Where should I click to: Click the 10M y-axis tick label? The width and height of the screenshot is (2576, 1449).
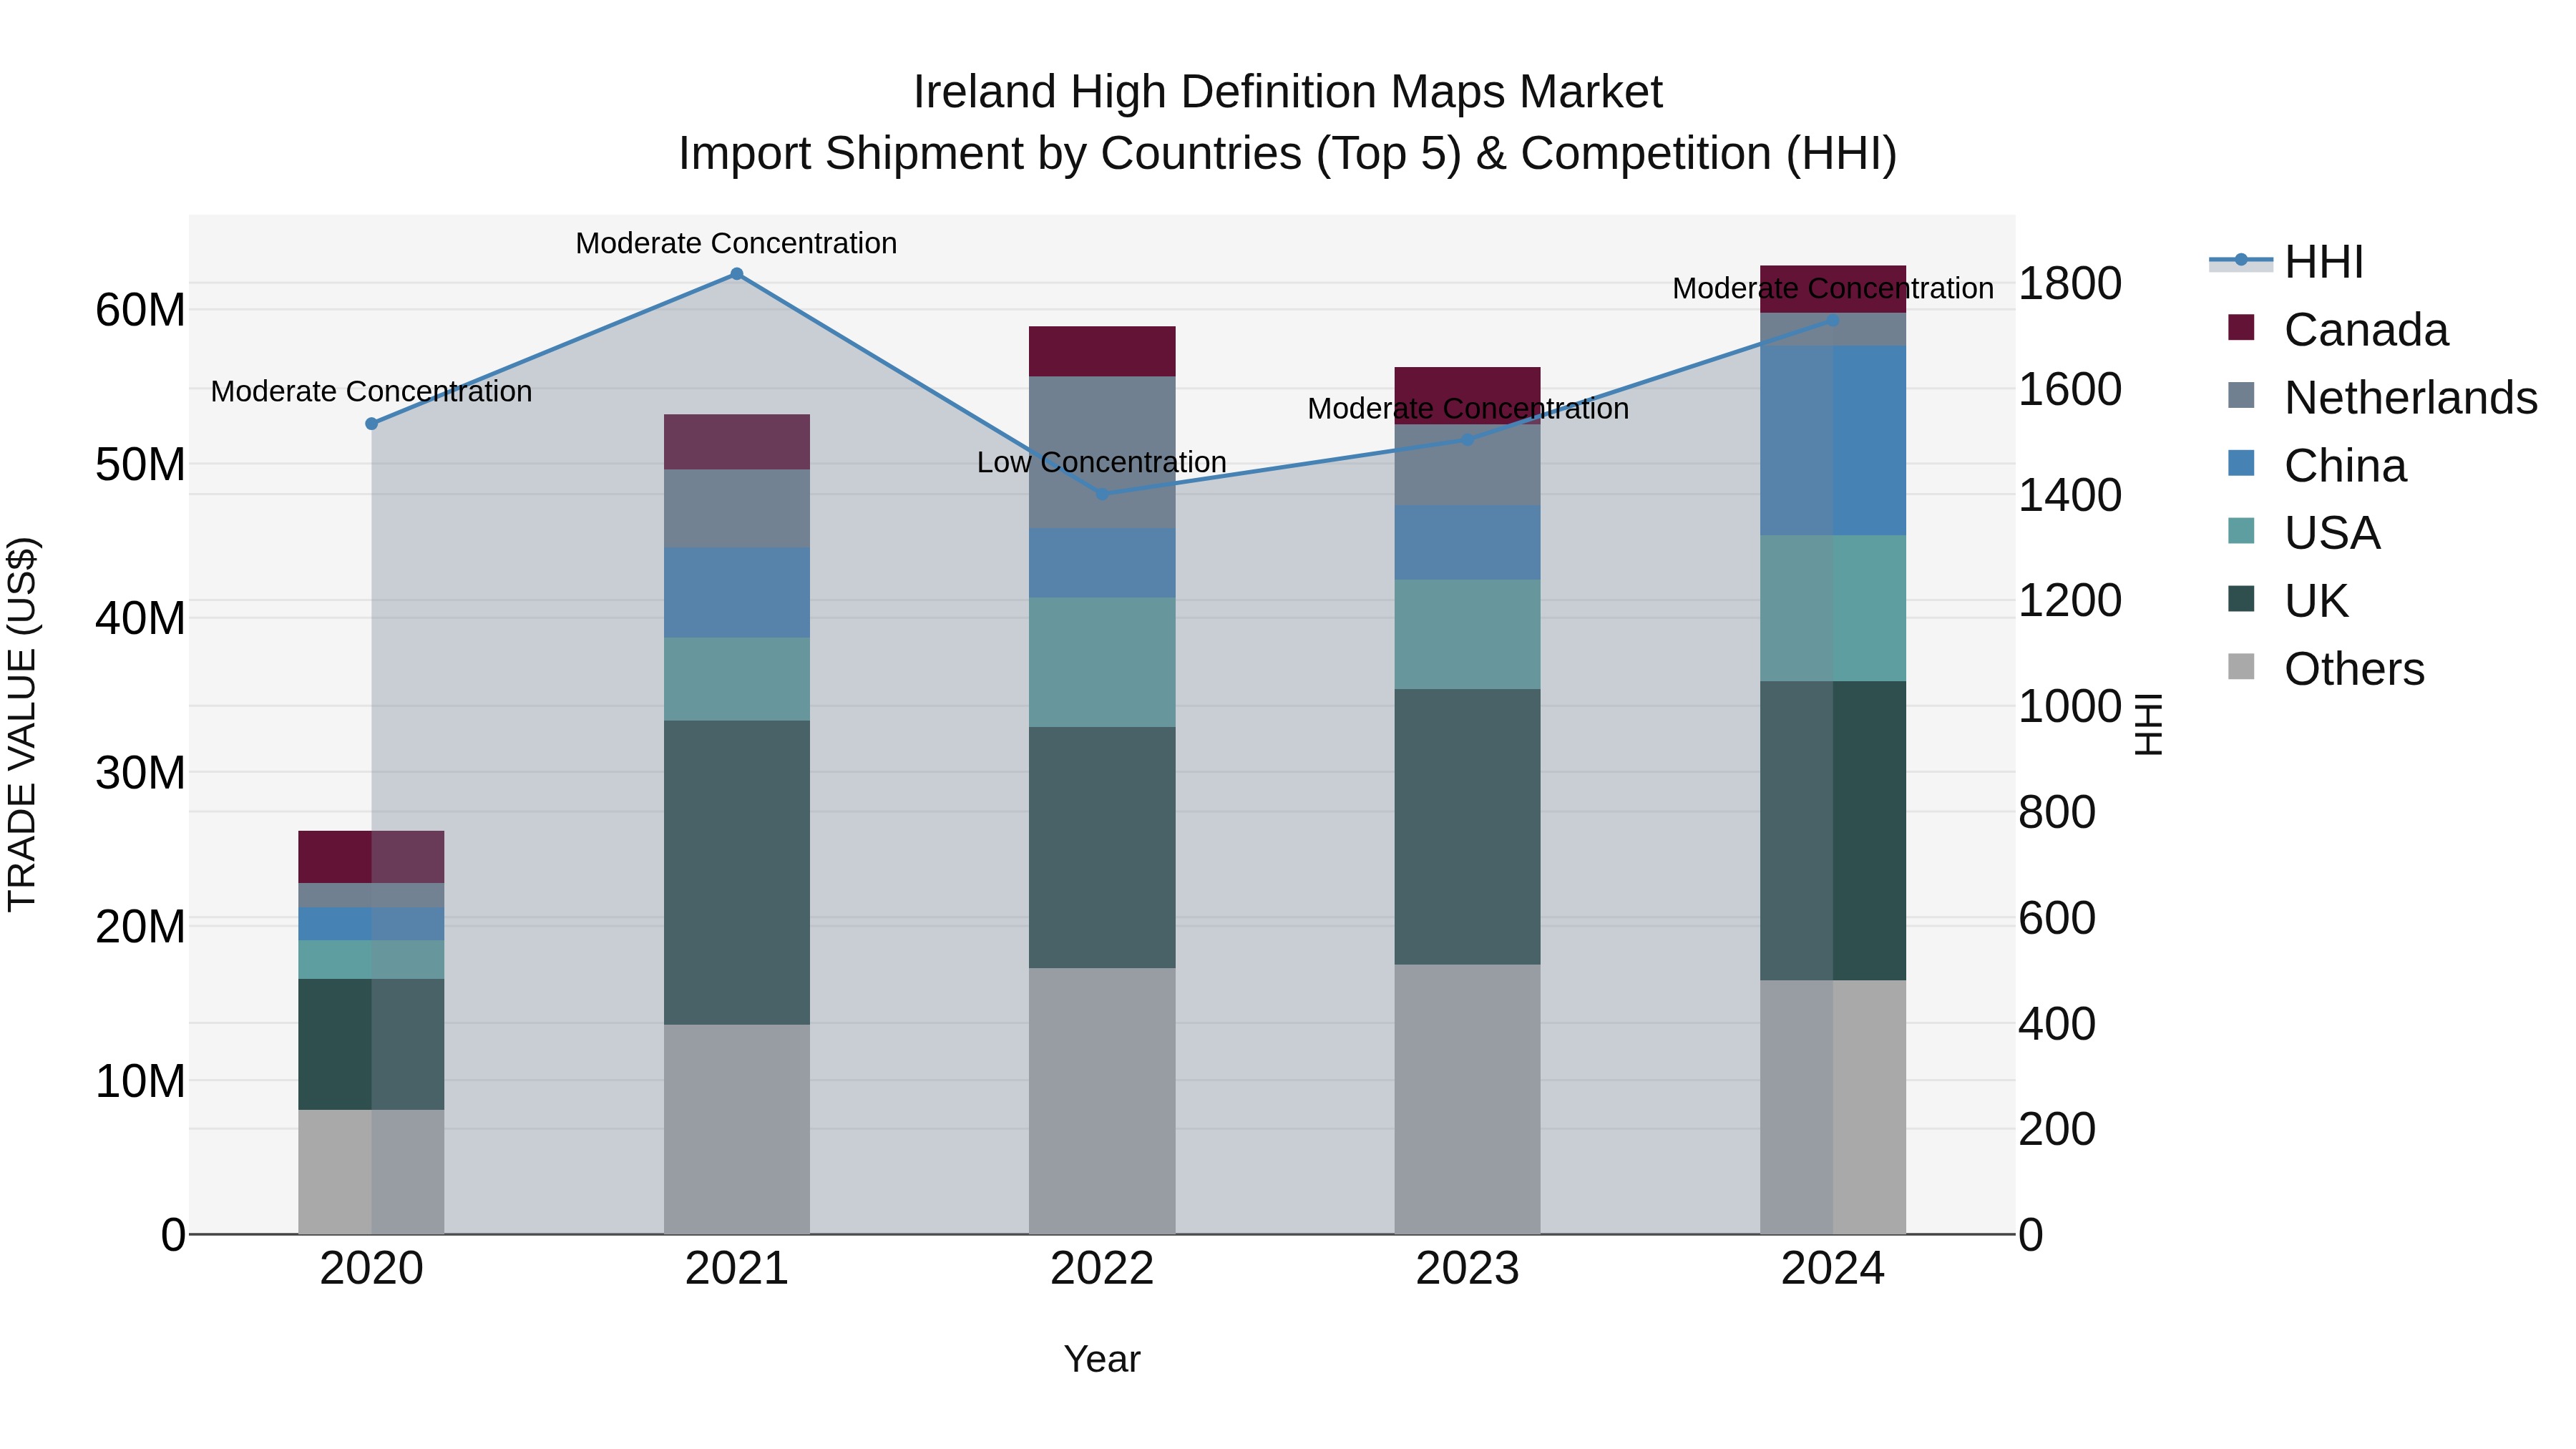[140, 1081]
